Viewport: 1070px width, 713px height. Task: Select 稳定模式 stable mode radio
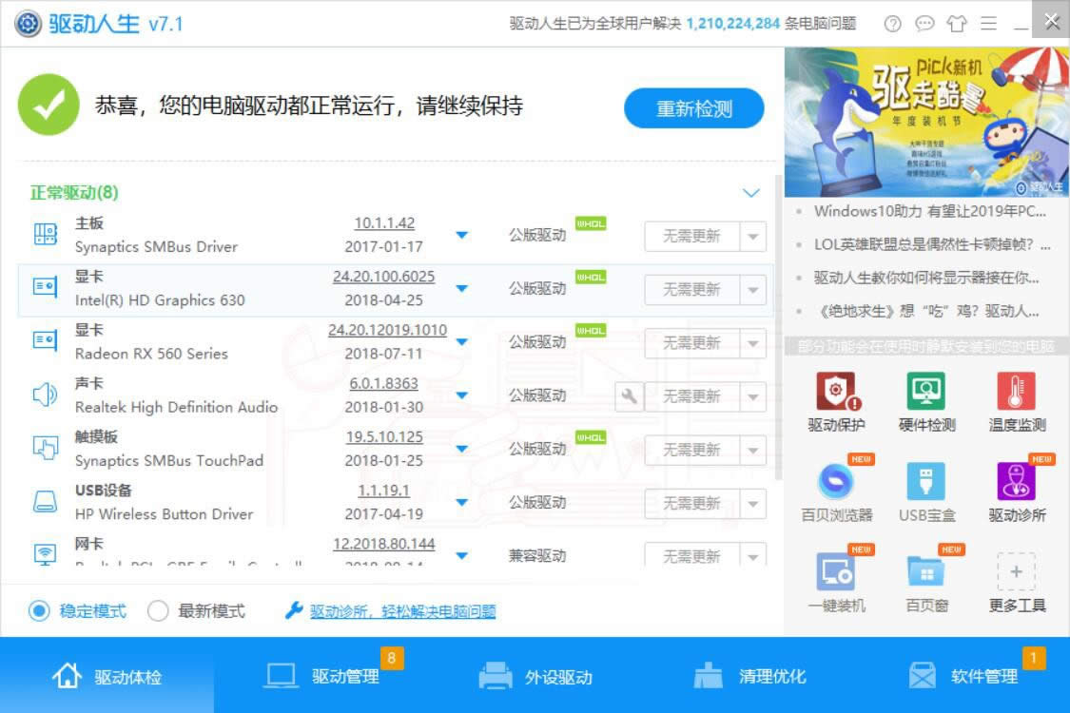click(x=39, y=610)
